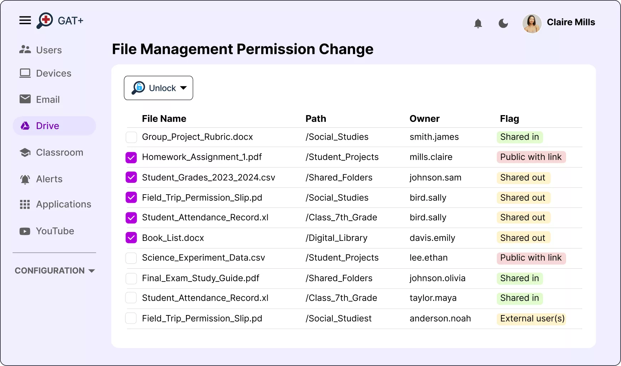Click the YouTube play icon

click(x=25, y=231)
